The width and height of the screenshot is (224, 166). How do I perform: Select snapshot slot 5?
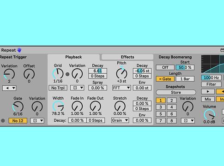point(161,114)
